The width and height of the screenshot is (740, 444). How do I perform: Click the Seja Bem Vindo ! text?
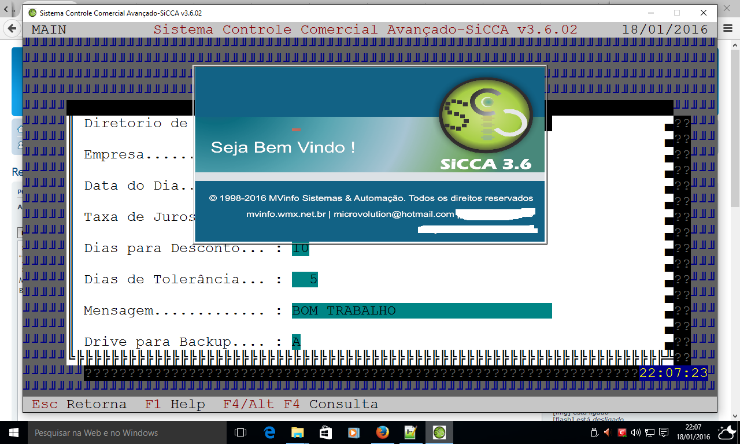click(283, 147)
